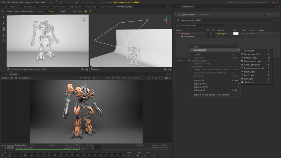The width and height of the screenshot is (281, 158).
Task: Select the arrow selection tool in the viewer
Action: tap(4, 18)
